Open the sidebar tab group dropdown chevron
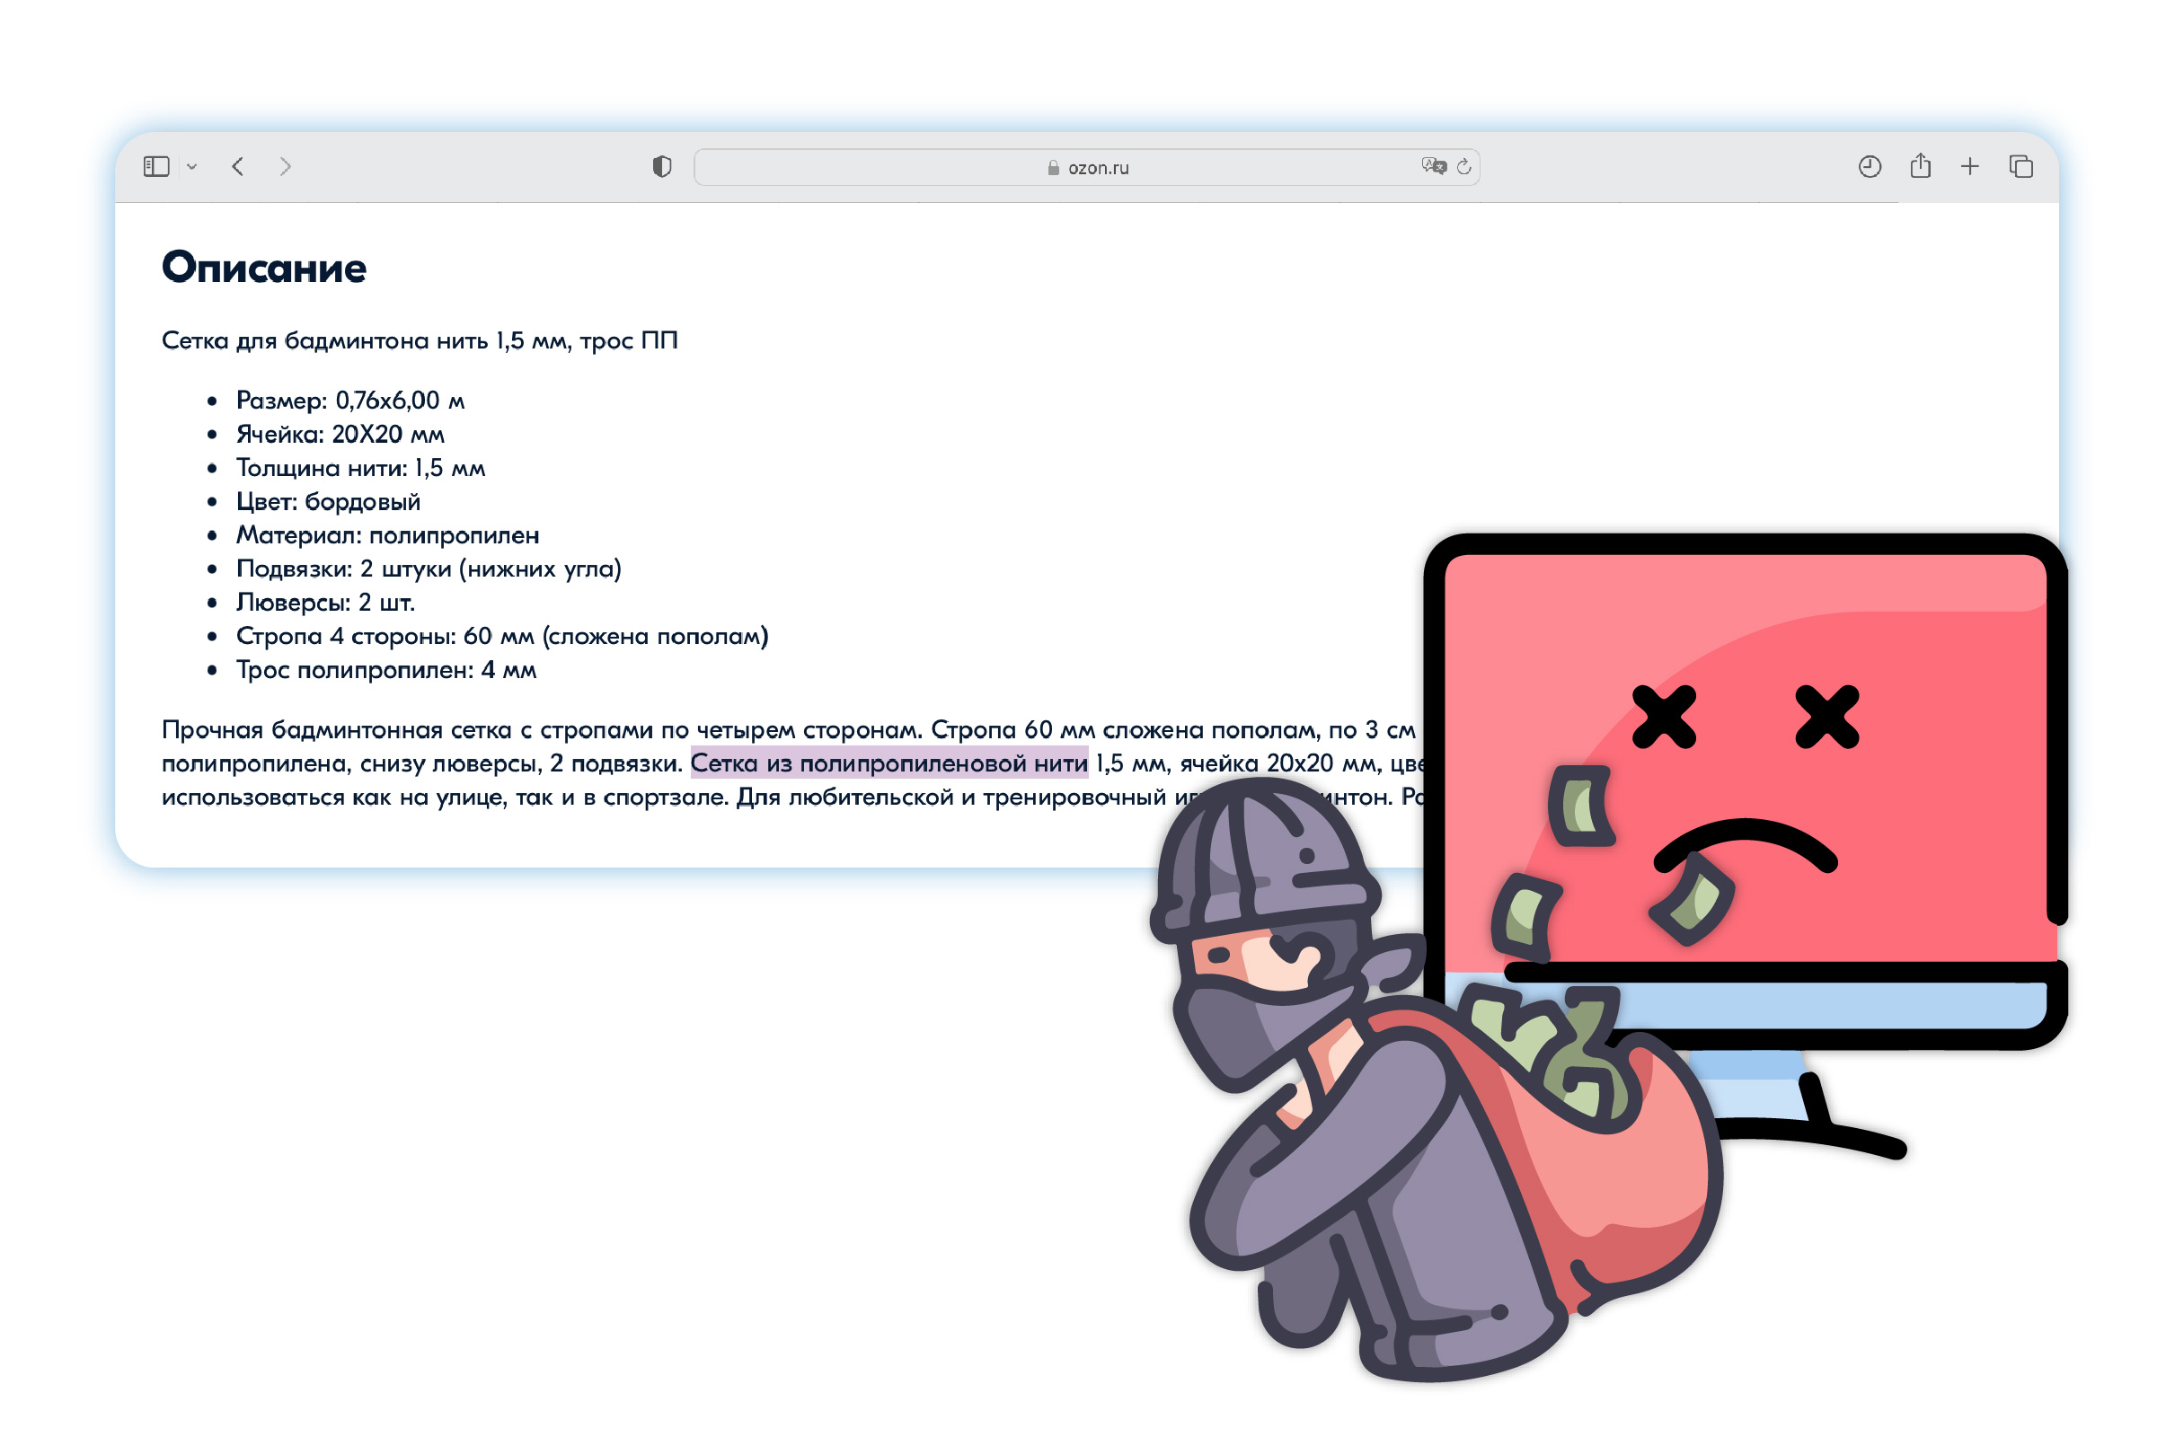This screenshot has width=2175, height=1437. pyautogui.click(x=191, y=167)
